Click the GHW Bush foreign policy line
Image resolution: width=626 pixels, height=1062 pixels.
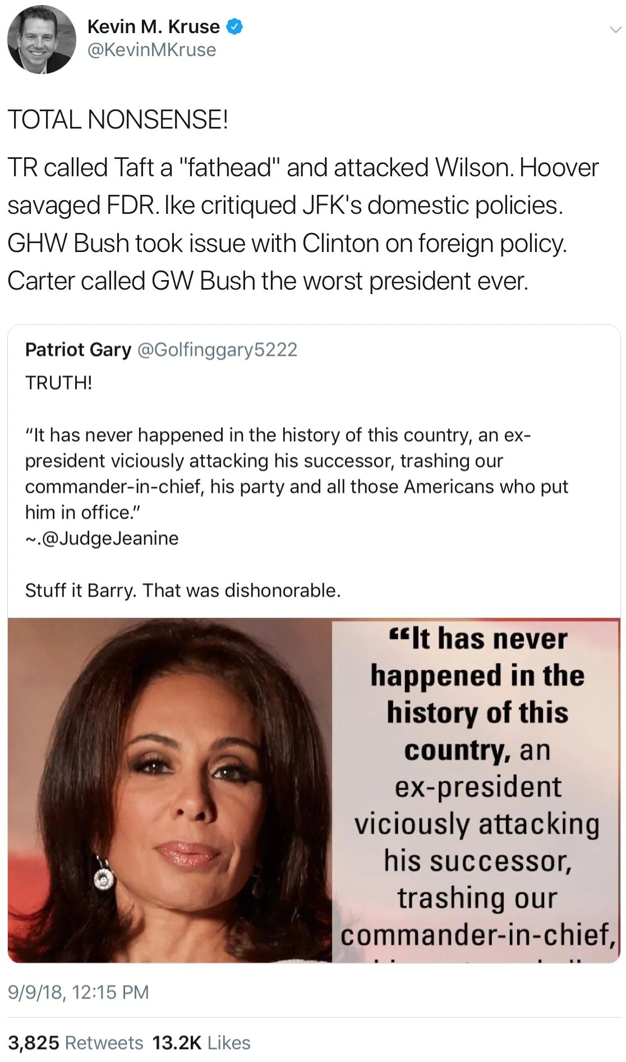pyautogui.click(x=287, y=243)
